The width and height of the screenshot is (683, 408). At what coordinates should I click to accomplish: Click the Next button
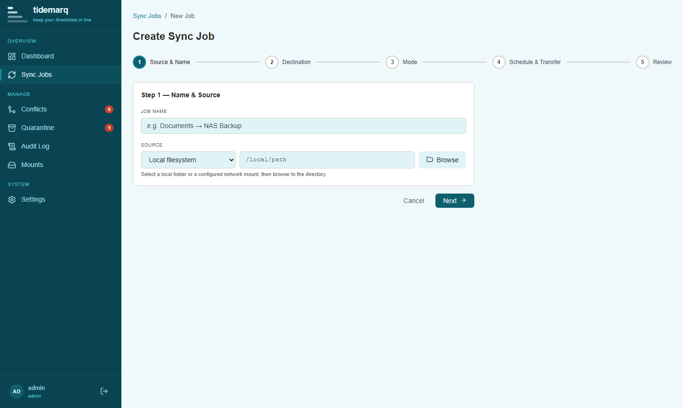[x=455, y=201]
